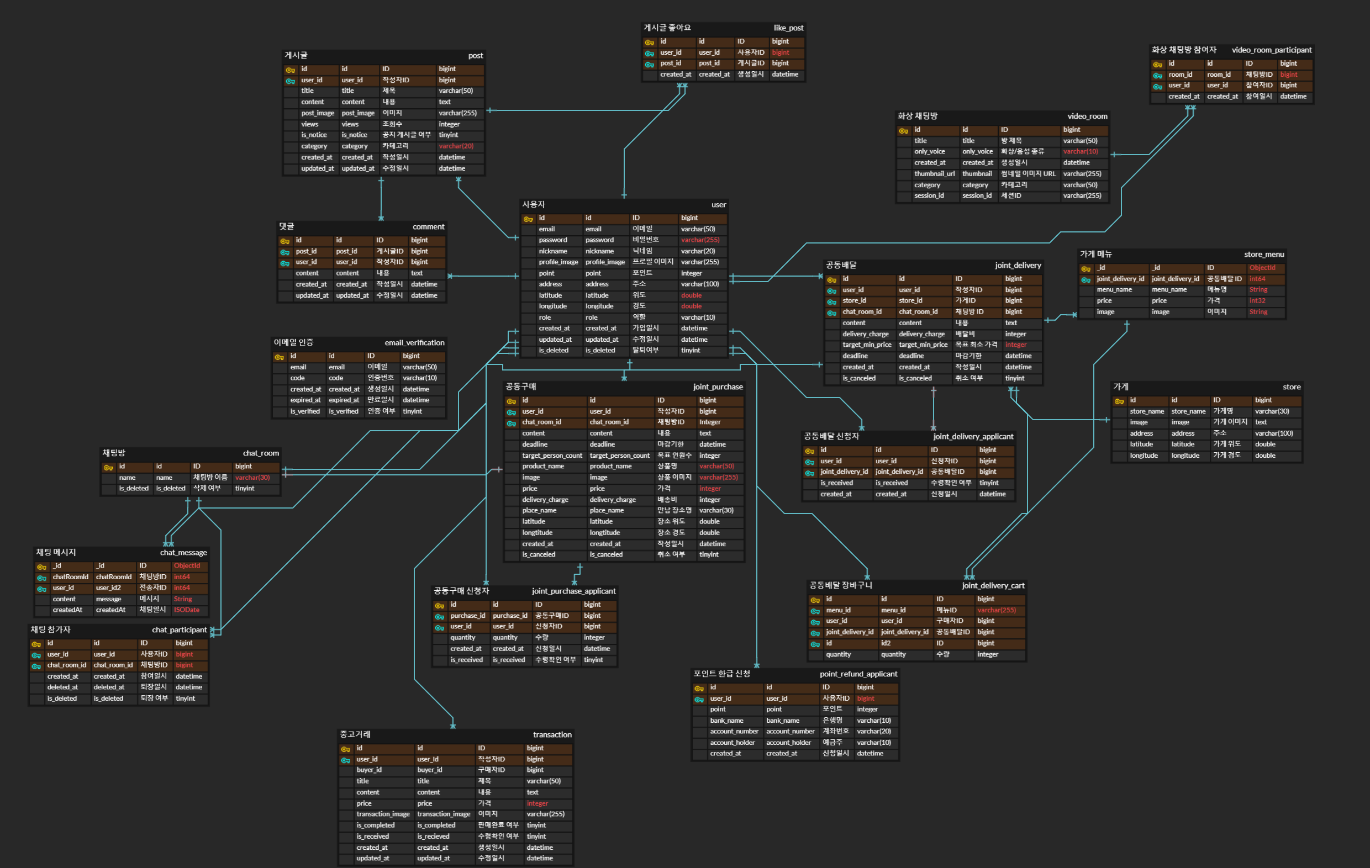The width and height of the screenshot is (1370, 868).
Task: Click session_id column in video_room table
Action: [x=929, y=195]
